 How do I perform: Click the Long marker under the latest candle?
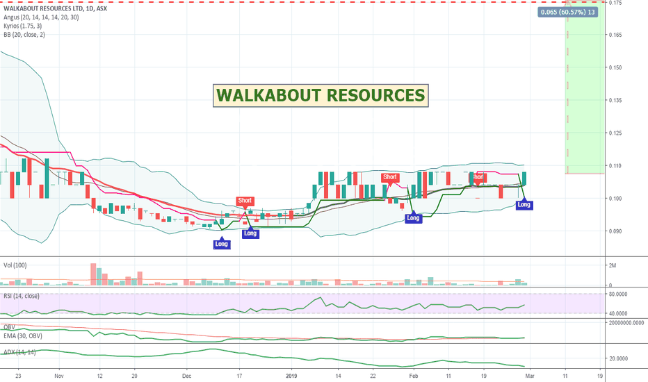(x=524, y=204)
